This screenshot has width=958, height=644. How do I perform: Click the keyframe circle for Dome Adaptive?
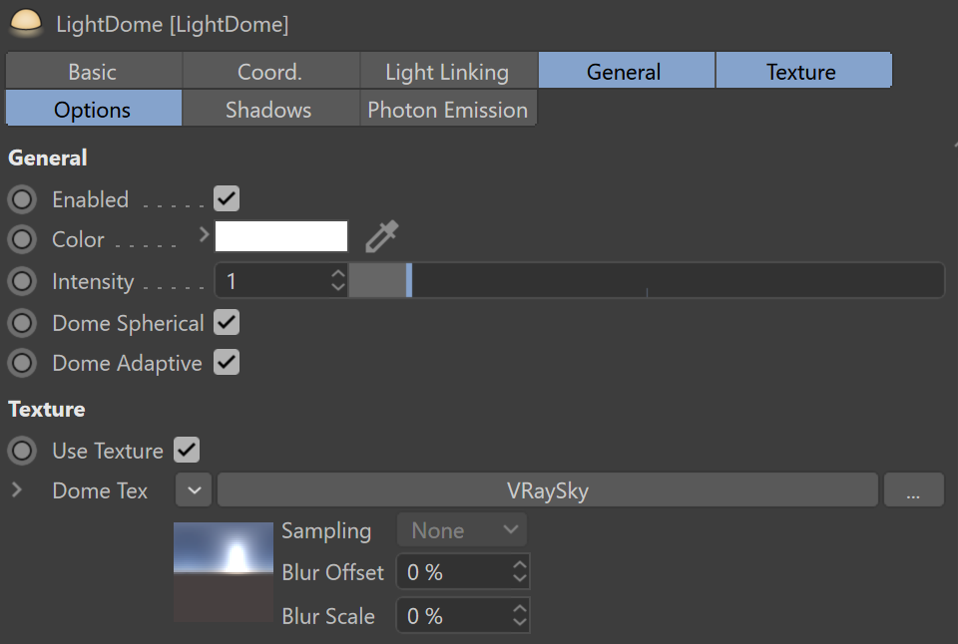[22, 363]
